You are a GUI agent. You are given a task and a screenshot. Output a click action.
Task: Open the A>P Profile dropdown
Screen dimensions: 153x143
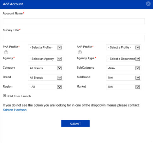coord(124,48)
